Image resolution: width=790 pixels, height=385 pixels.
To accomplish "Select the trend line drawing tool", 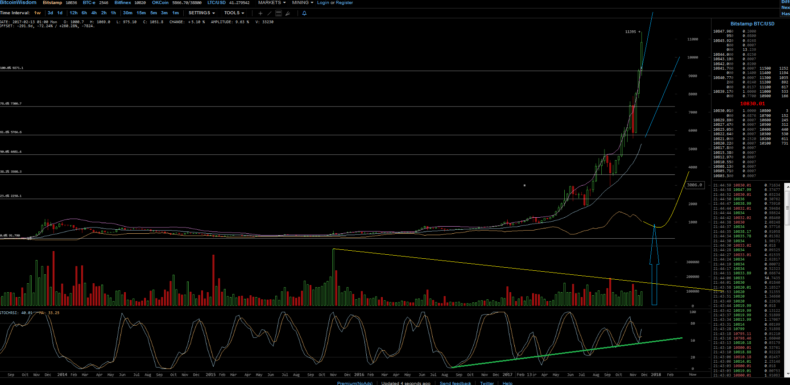I will pyautogui.click(x=269, y=13).
